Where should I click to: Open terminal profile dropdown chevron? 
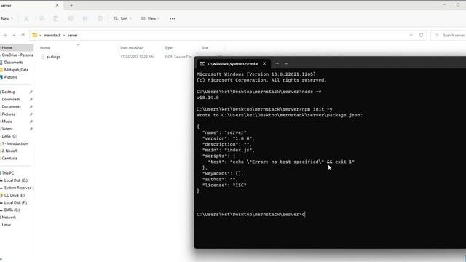click(286, 63)
